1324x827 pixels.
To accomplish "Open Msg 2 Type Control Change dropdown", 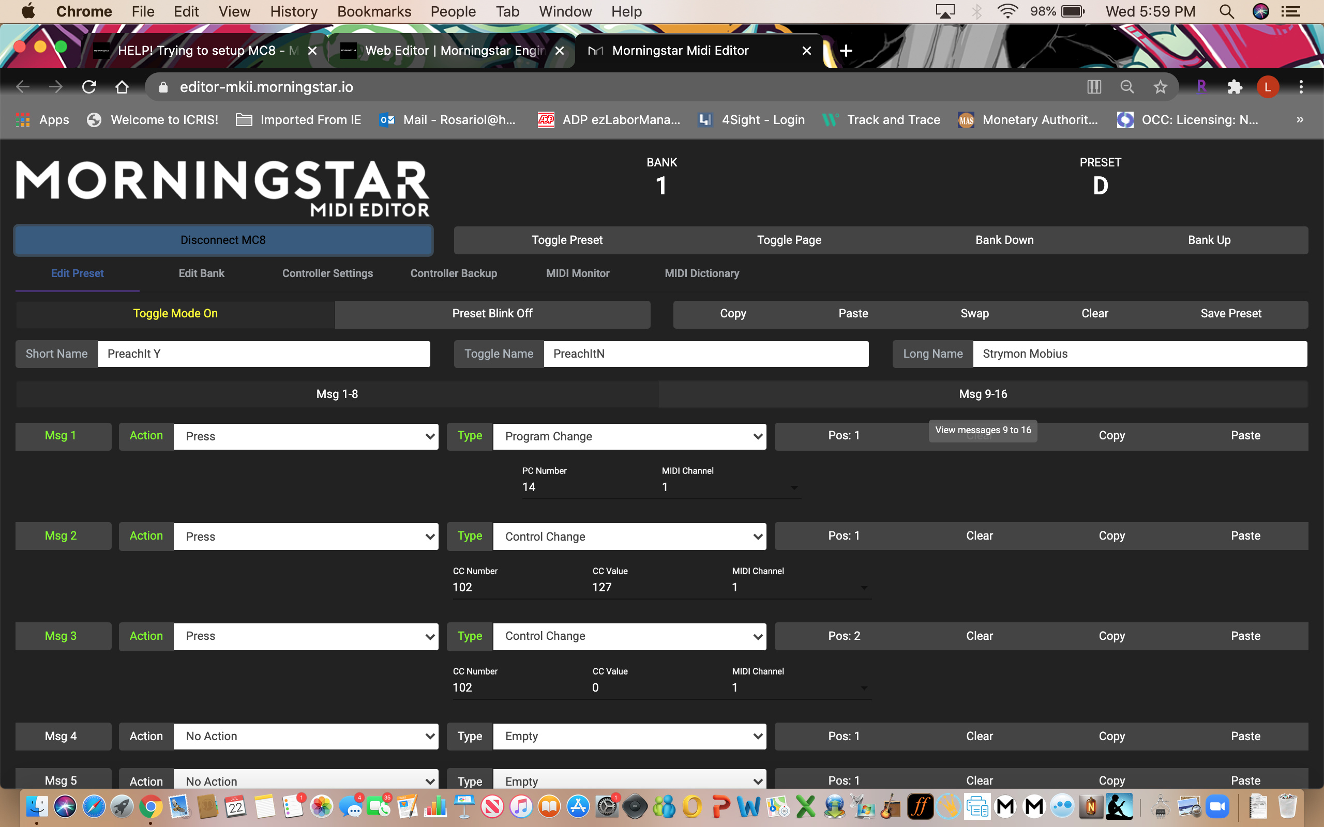I will click(629, 536).
